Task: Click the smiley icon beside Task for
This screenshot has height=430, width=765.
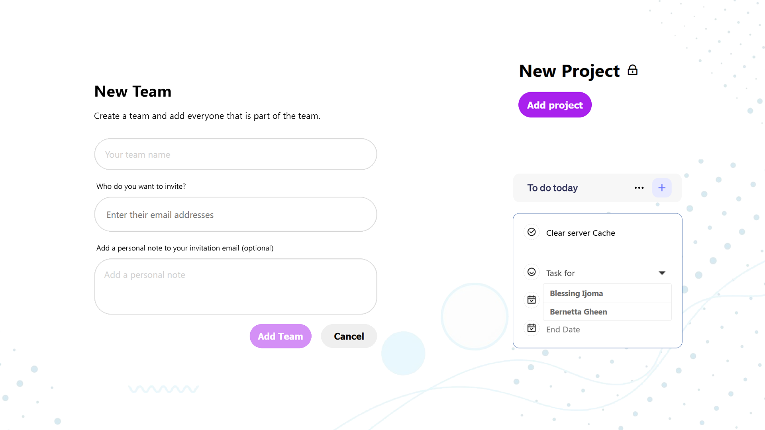Action: pos(532,272)
